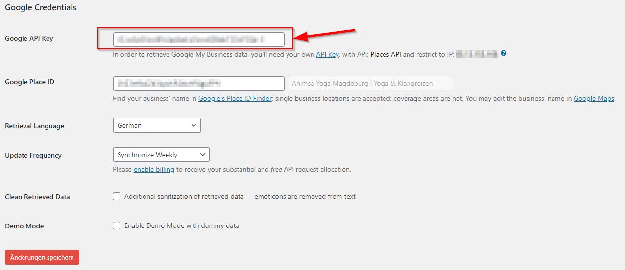Focus the Google API Key input field

pyautogui.click(x=198, y=39)
